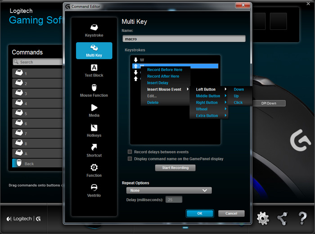Choose the Text Block command type
The height and width of the screenshot is (234, 315).
coord(94,71)
